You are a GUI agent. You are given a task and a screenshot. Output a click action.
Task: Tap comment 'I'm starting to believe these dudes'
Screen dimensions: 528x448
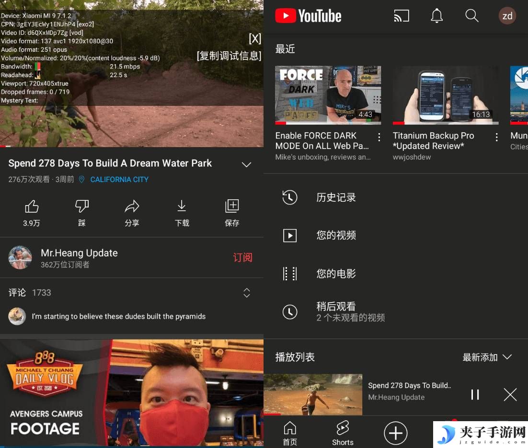point(119,316)
